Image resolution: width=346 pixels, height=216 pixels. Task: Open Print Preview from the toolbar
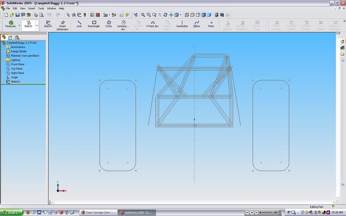(x=41, y=15)
